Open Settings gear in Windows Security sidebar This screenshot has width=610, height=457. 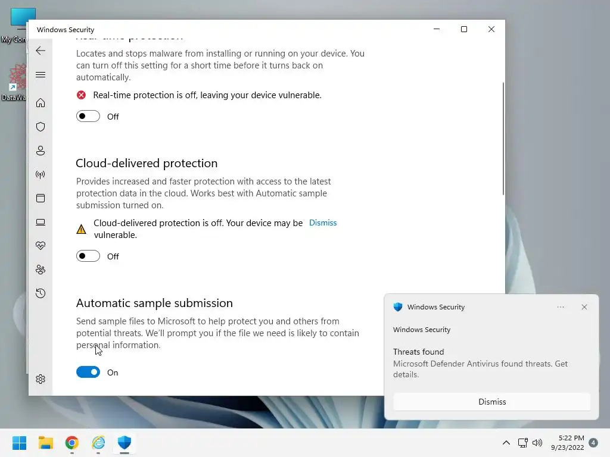(x=41, y=379)
